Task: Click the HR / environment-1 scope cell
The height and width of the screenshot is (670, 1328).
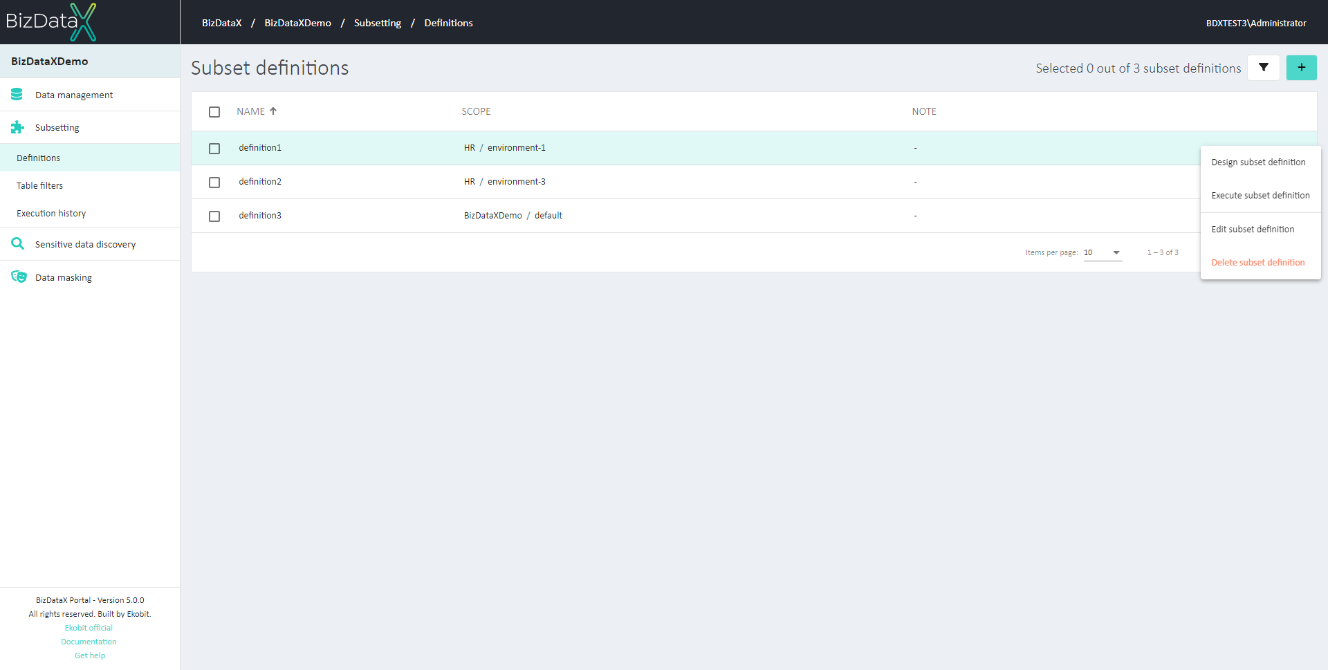Action: (x=505, y=148)
